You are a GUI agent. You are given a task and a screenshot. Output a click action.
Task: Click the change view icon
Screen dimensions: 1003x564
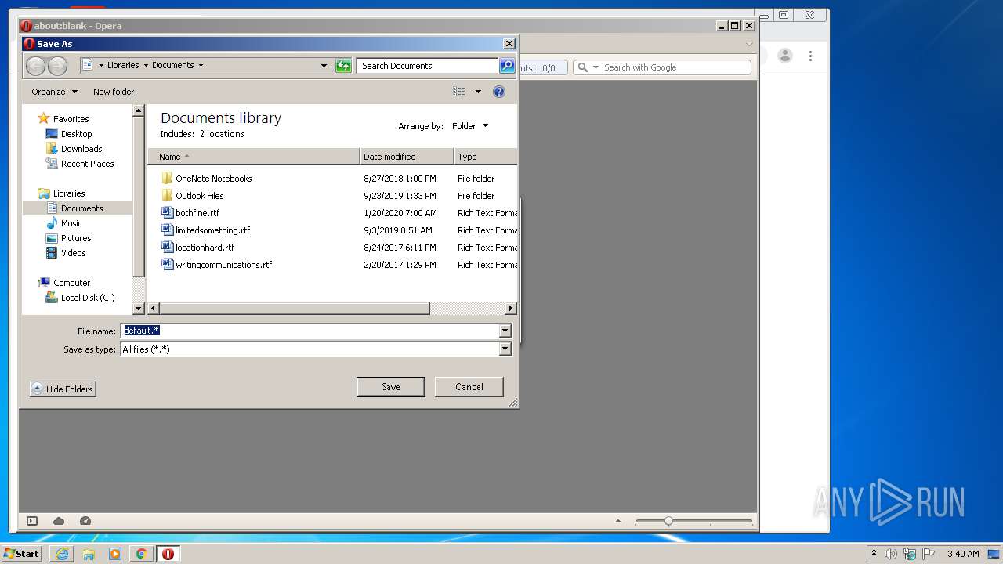459,92
